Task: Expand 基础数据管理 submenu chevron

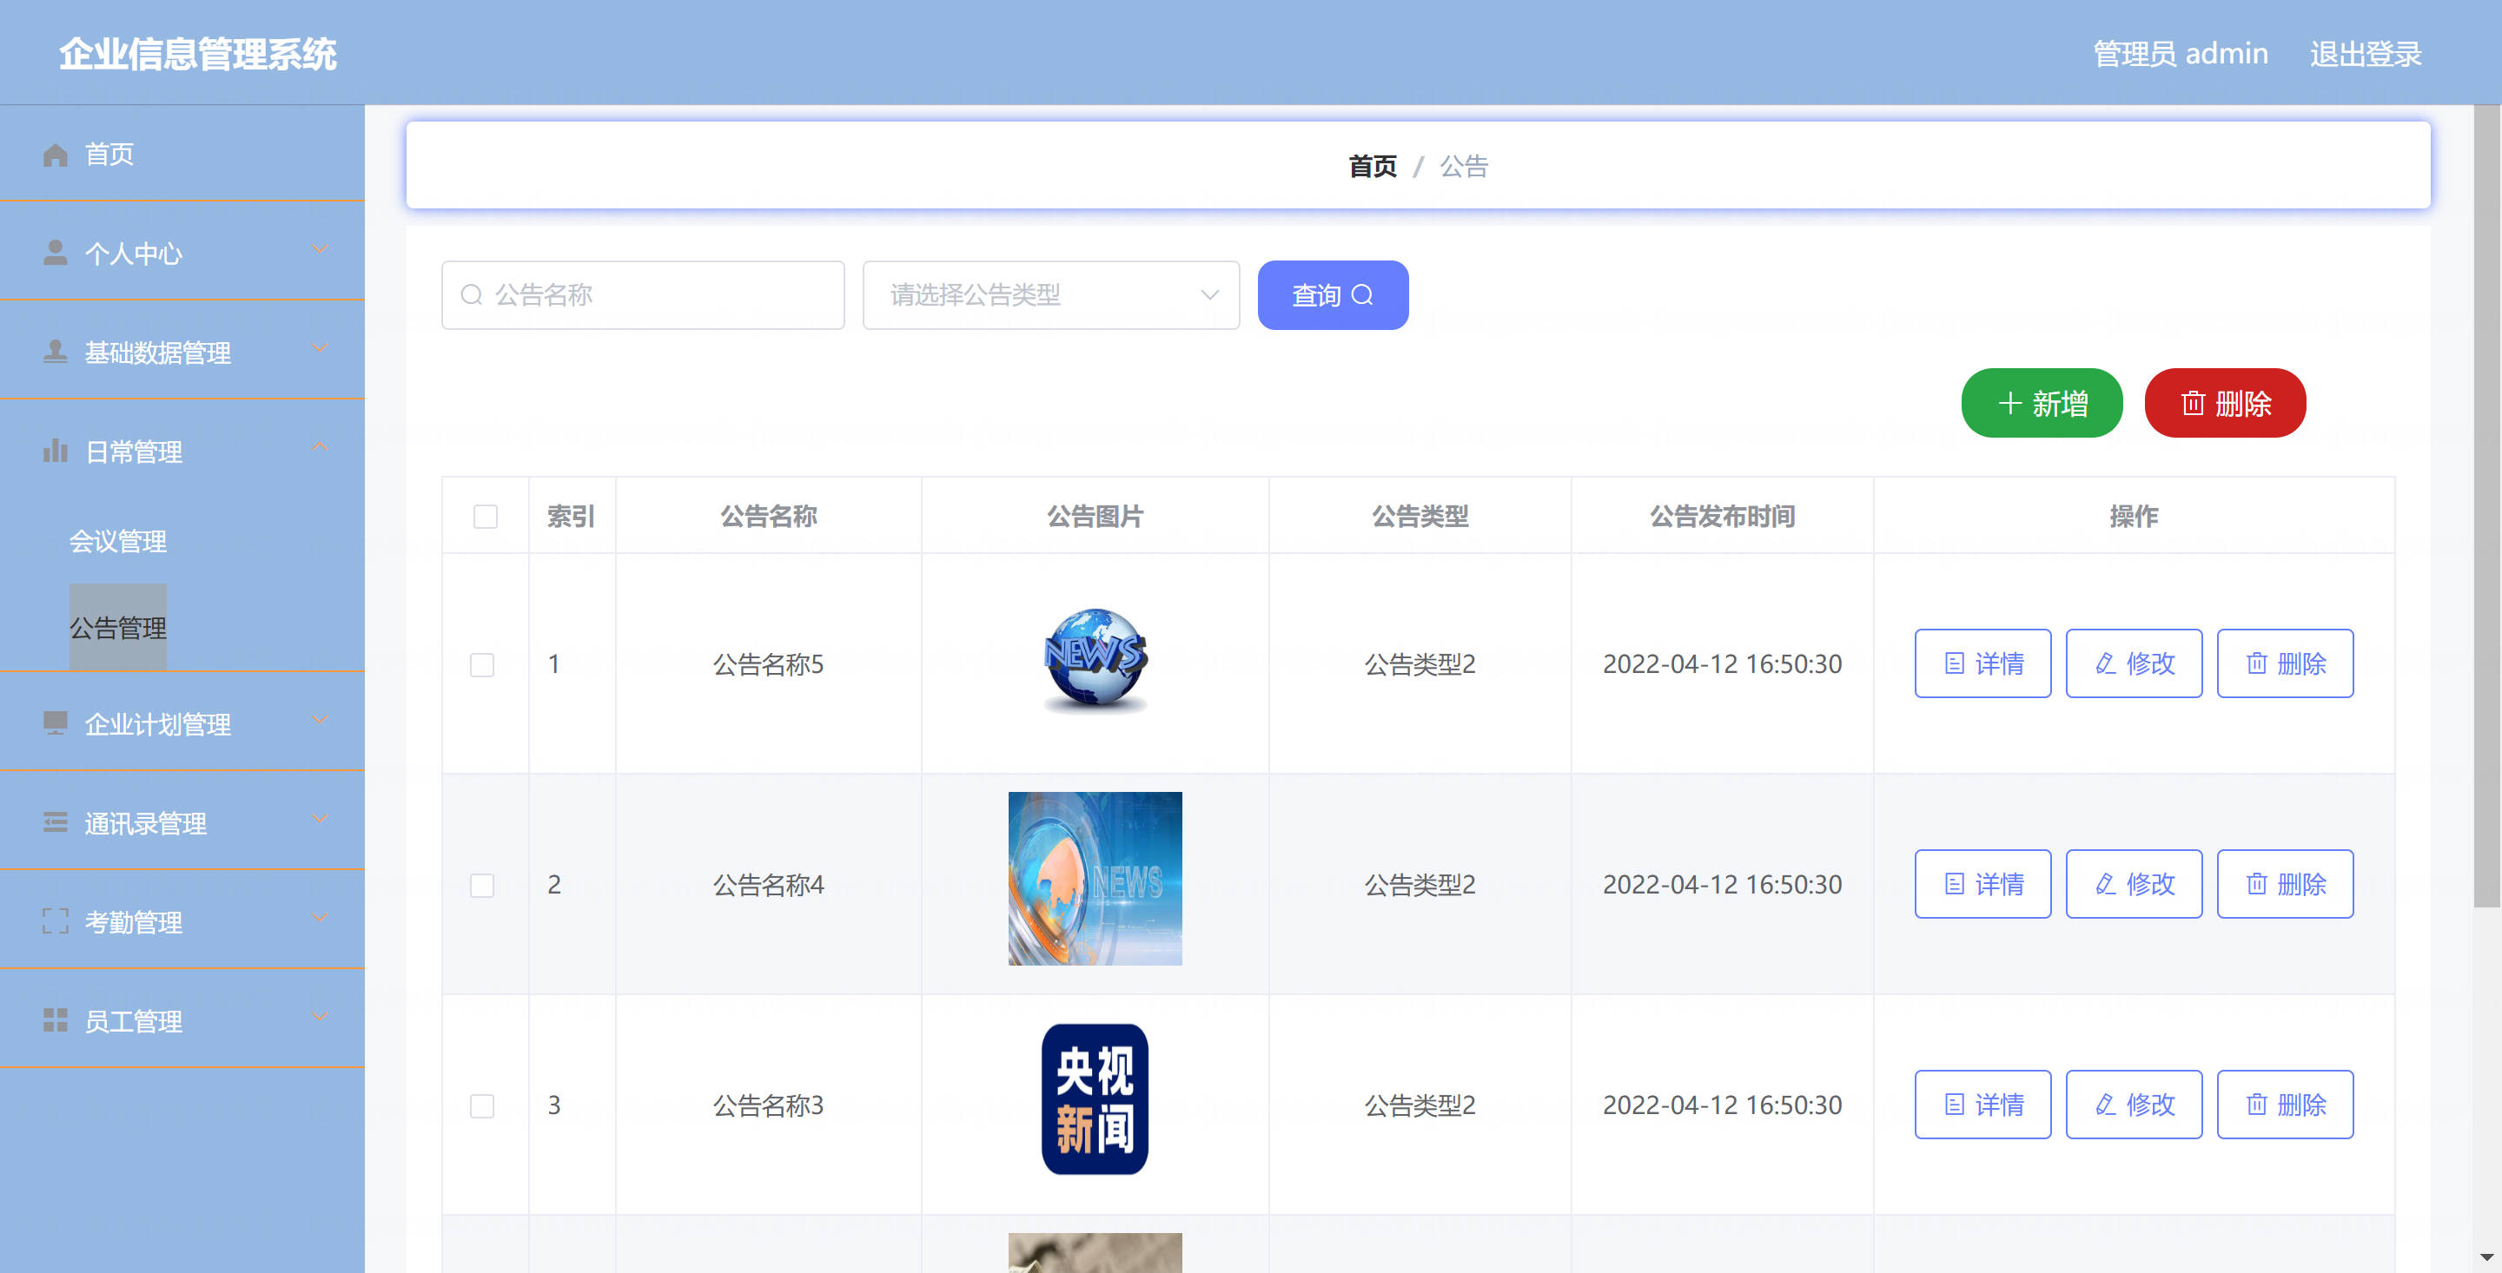Action: pyautogui.click(x=320, y=348)
